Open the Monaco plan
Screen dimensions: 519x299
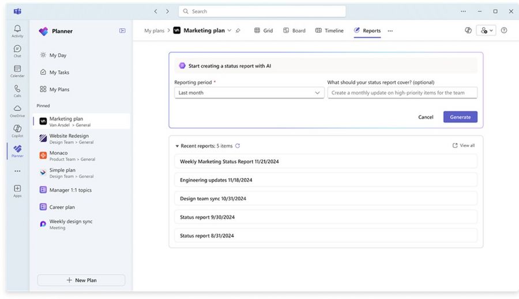[x=81, y=156]
